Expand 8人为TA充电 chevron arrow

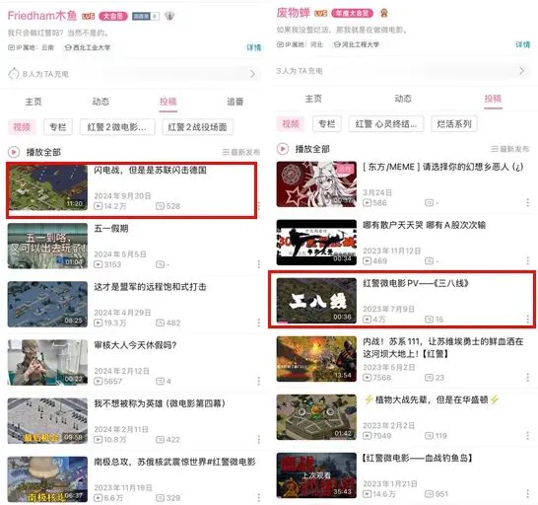coord(253,74)
